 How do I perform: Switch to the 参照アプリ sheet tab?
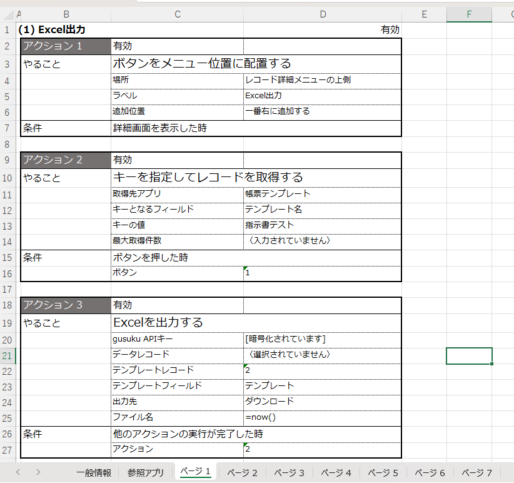coord(146,472)
